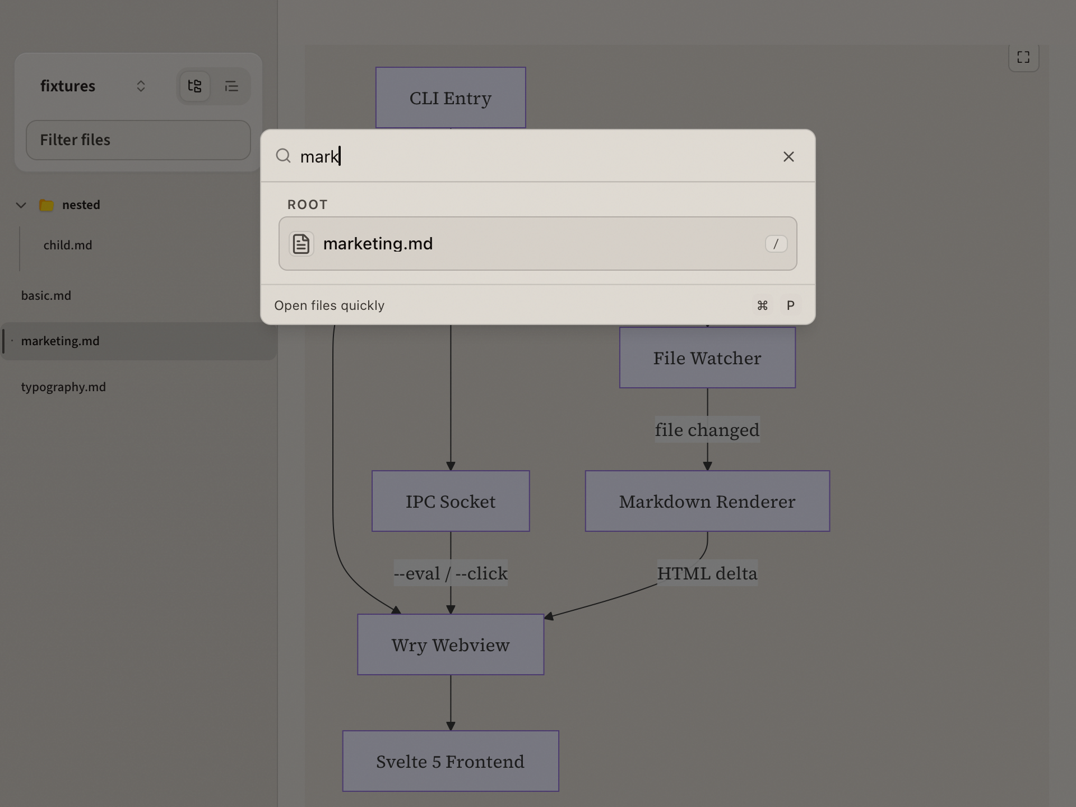
Task: Click the fullscreen expand icon on the diagram
Action: (x=1023, y=57)
